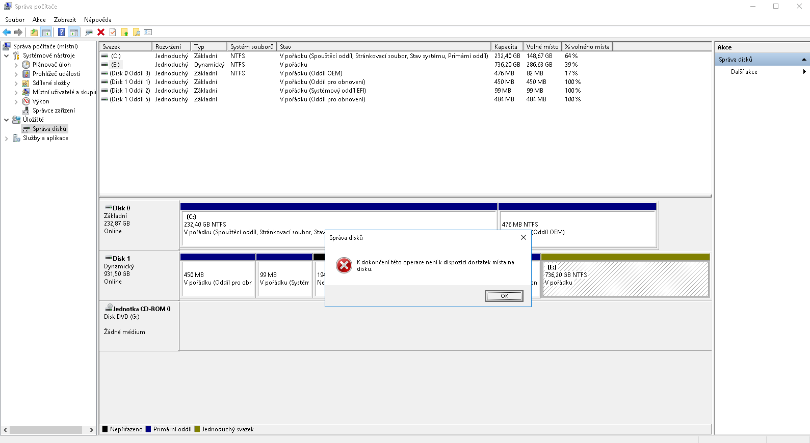Click the red error icon in dialog
Screen dimensions: 810x443
click(344, 265)
